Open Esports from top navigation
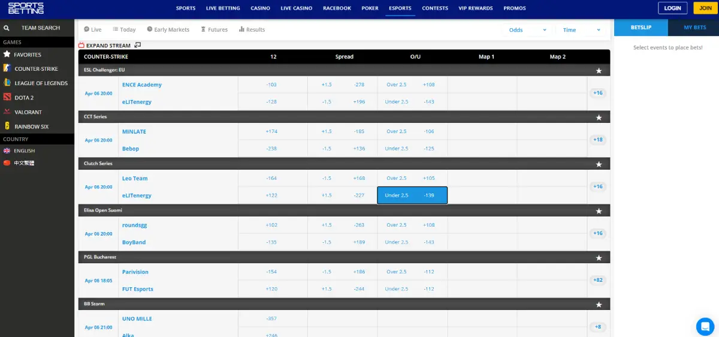This screenshot has height=337, width=719. click(x=400, y=8)
